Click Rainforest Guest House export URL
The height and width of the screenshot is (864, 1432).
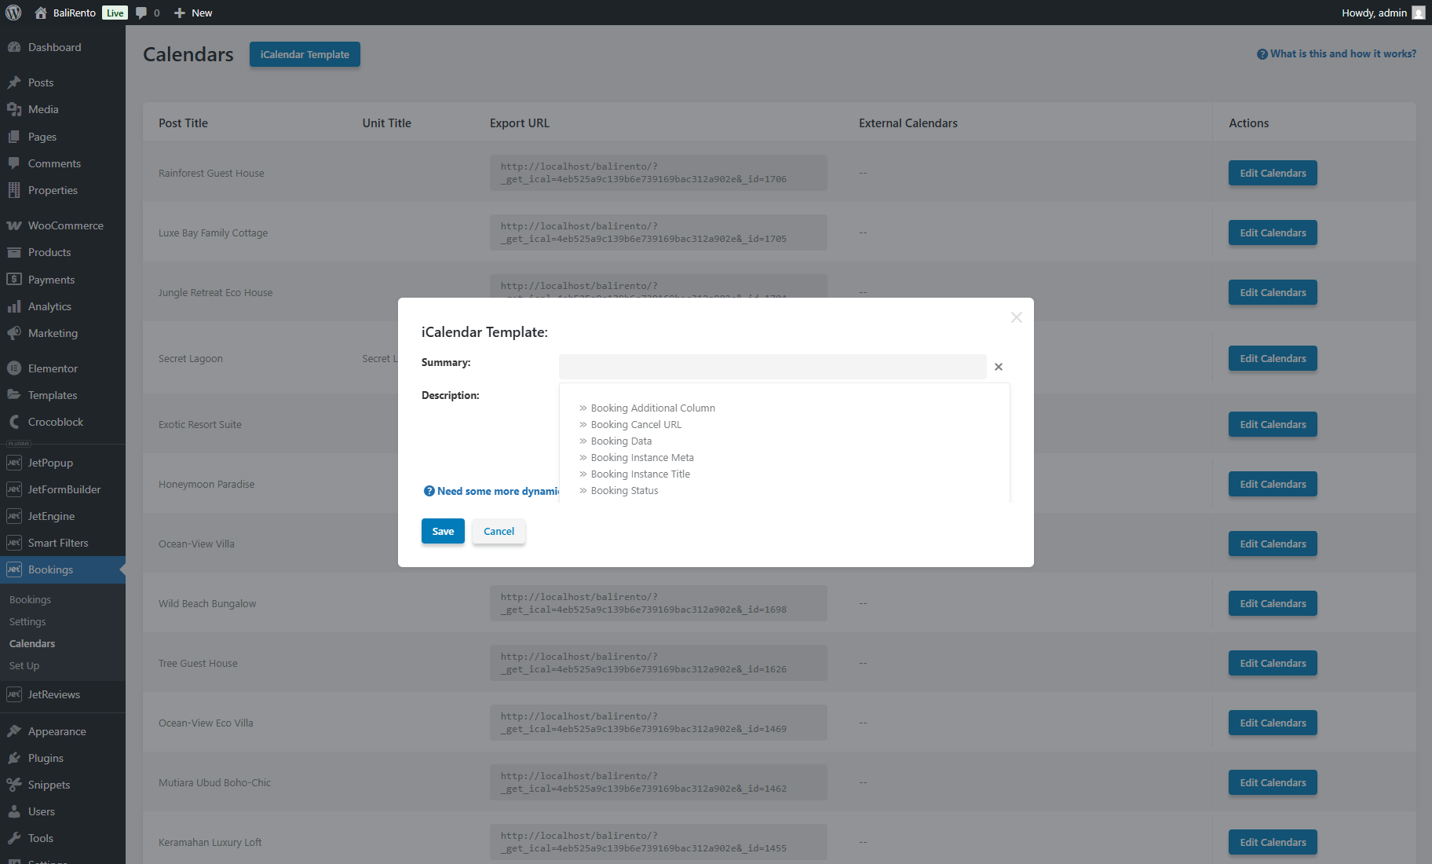pyautogui.click(x=658, y=173)
